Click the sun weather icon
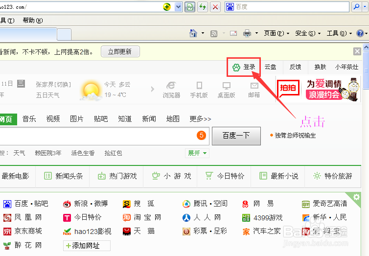 (x=91, y=91)
